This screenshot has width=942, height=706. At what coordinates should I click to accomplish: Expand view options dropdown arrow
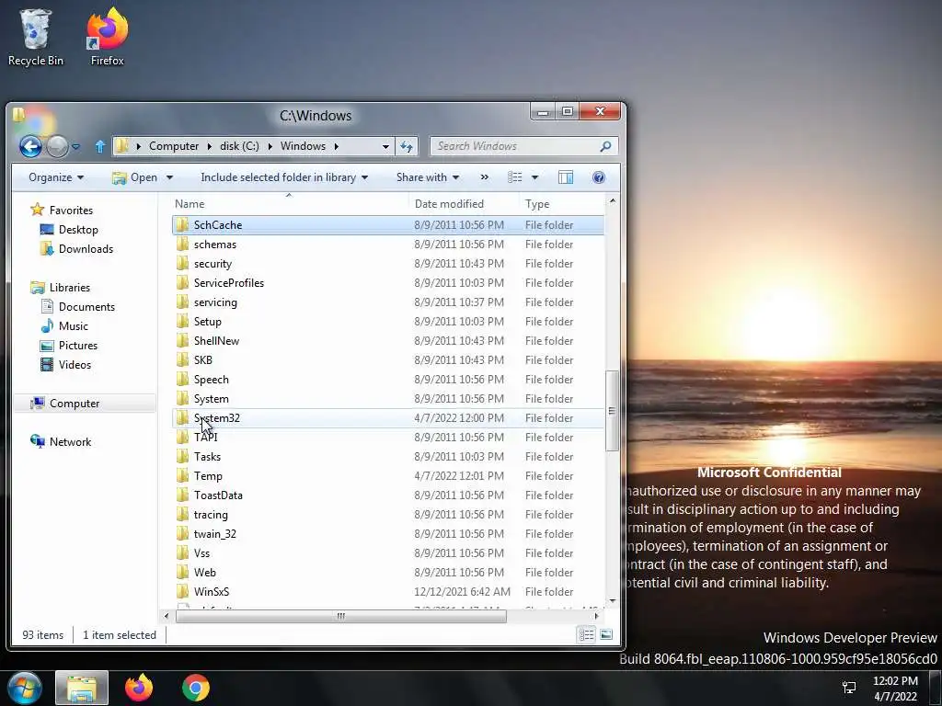[534, 177]
